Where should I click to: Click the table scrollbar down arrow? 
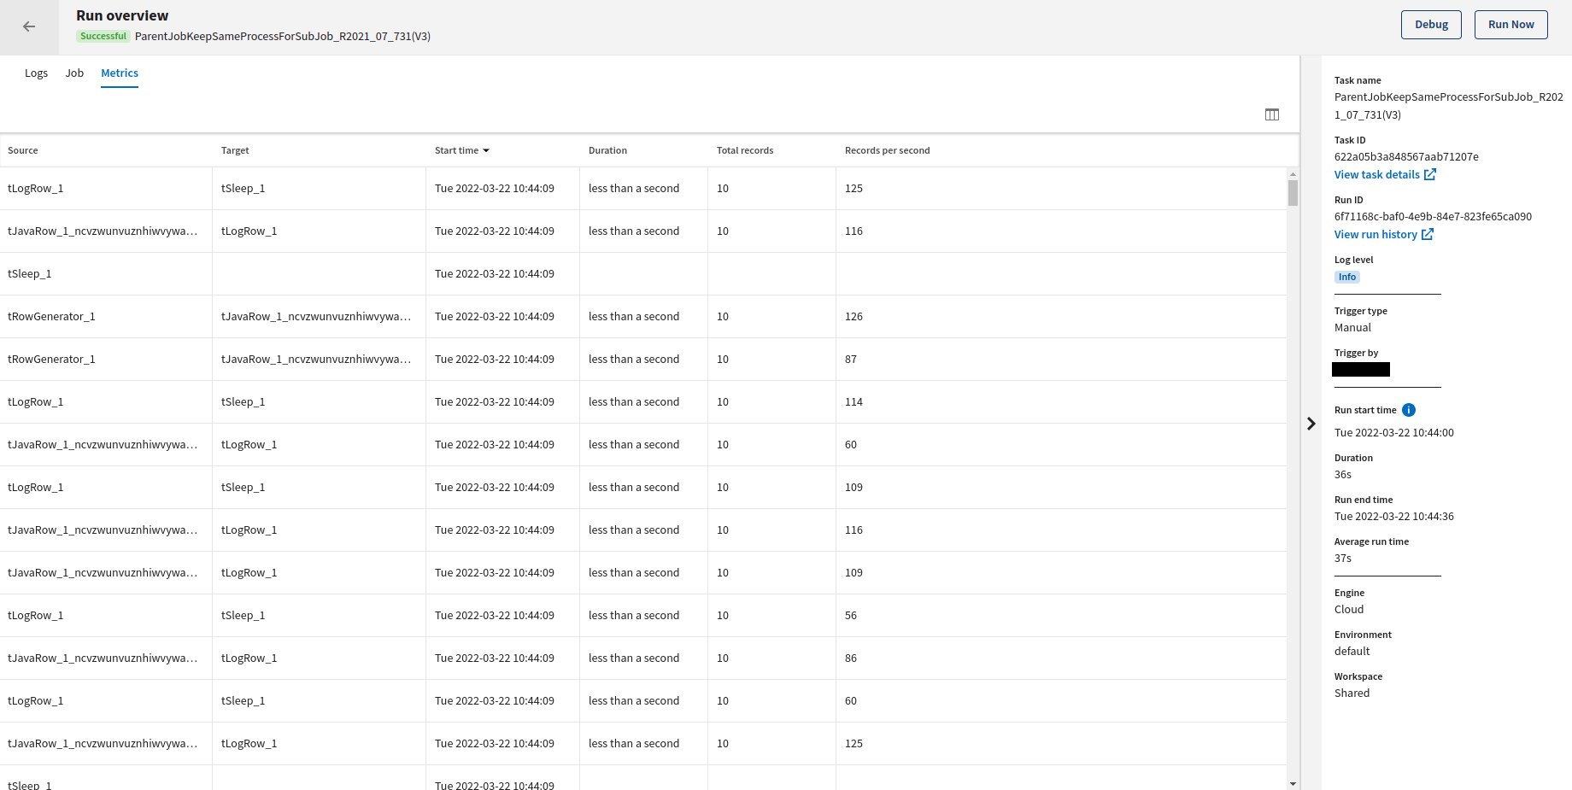pos(1293,783)
